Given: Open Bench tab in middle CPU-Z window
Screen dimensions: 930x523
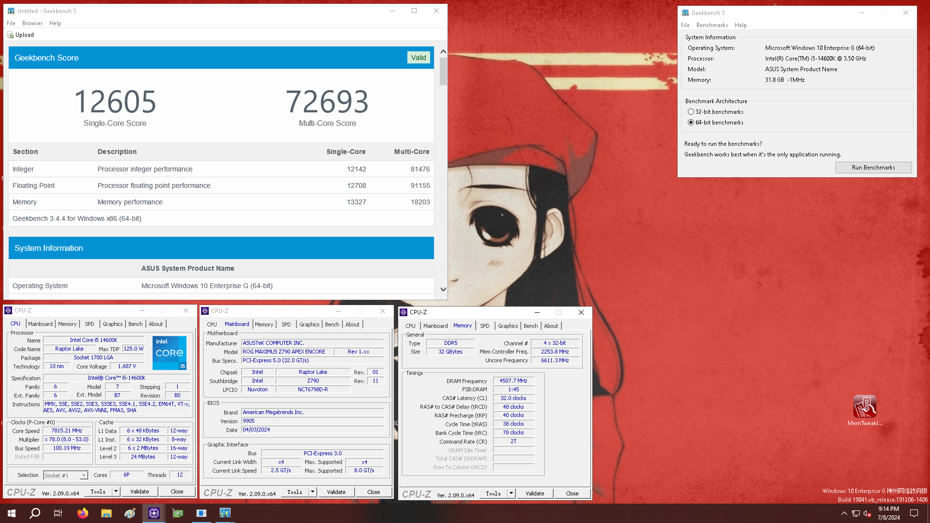Looking at the screenshot, I should [x=332, y=324].
